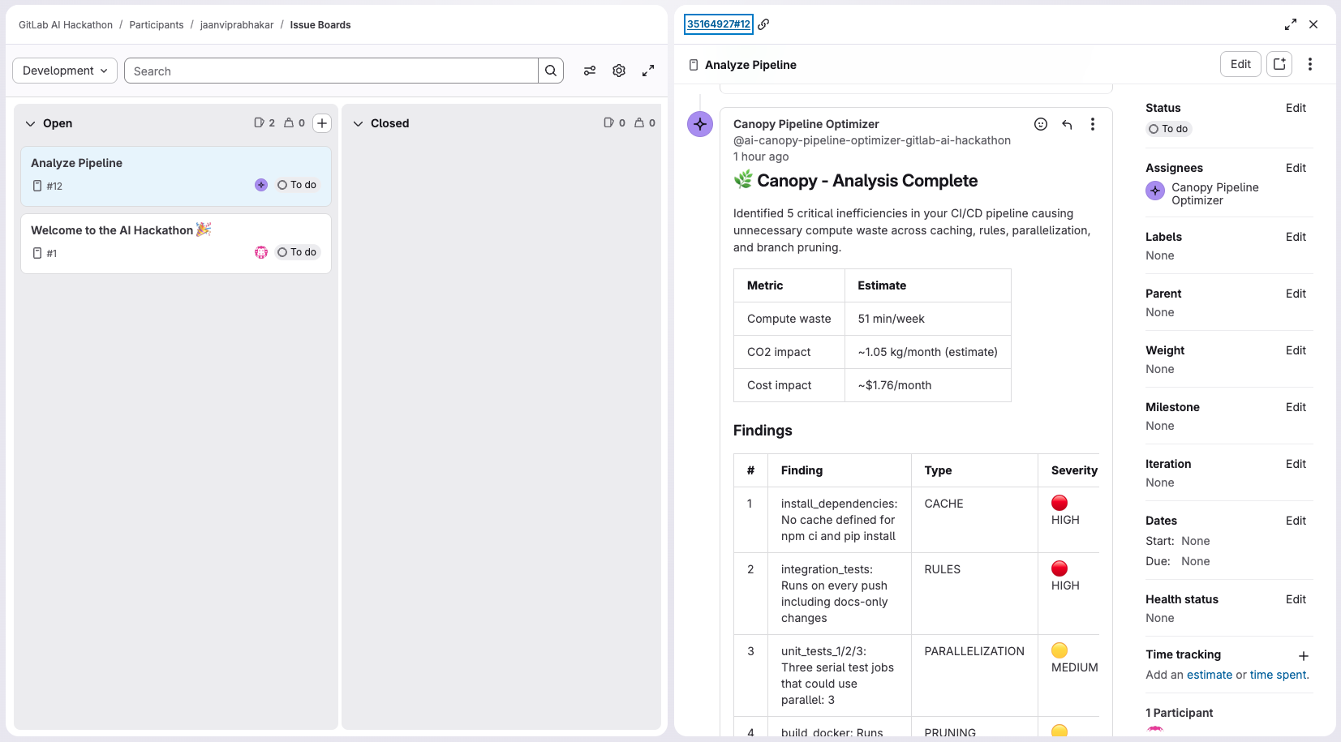The width and height of the screenshot is (1341, 742).
Task: Click To do status on Welcome card
Action: click(x=297, y=252)
